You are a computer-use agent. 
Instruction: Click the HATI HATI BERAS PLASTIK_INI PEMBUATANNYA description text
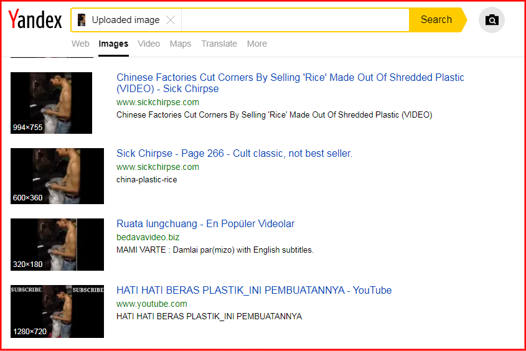(209, 317)
